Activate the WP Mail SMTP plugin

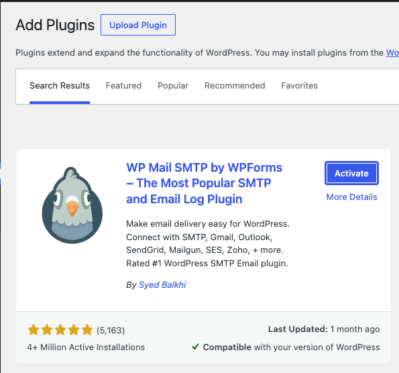[x=351, y=173]
